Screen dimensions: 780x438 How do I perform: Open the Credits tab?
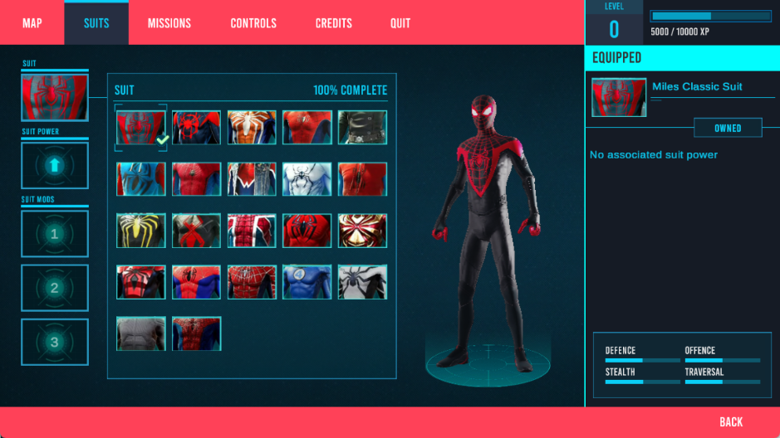(x=334, y=23)
